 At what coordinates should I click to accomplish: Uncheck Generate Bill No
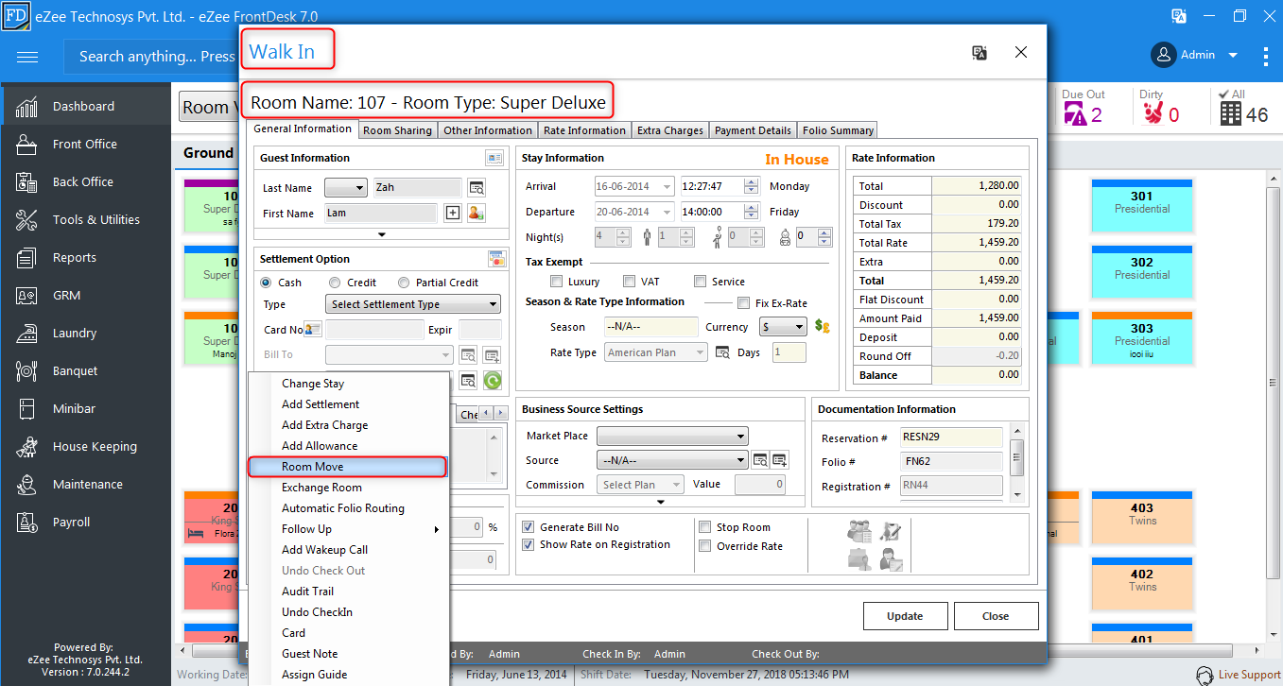pos(529,527)
